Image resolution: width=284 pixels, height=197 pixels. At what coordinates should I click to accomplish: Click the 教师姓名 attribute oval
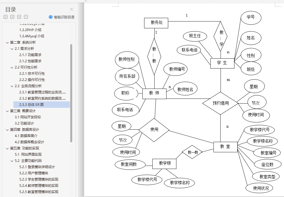tap(185, 89)
